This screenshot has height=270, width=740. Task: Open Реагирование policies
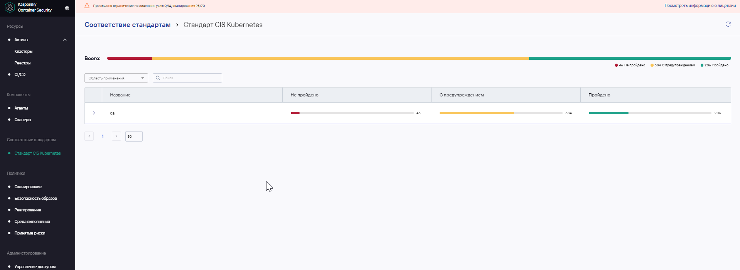point(27,210)
